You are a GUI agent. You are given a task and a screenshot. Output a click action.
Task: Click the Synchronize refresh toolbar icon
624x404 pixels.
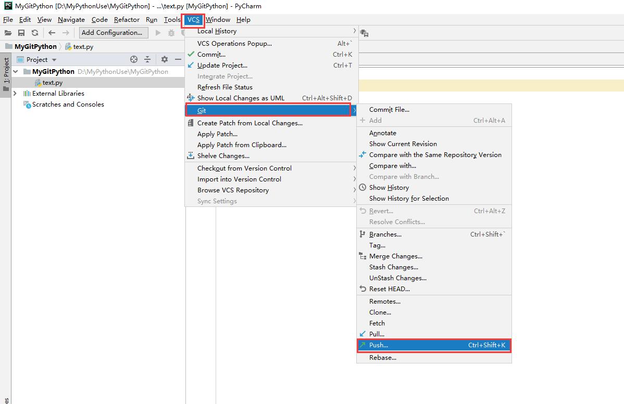(x=35, y=33)
